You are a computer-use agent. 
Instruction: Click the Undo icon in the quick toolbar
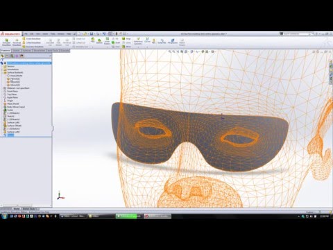(x=104, y=34)
